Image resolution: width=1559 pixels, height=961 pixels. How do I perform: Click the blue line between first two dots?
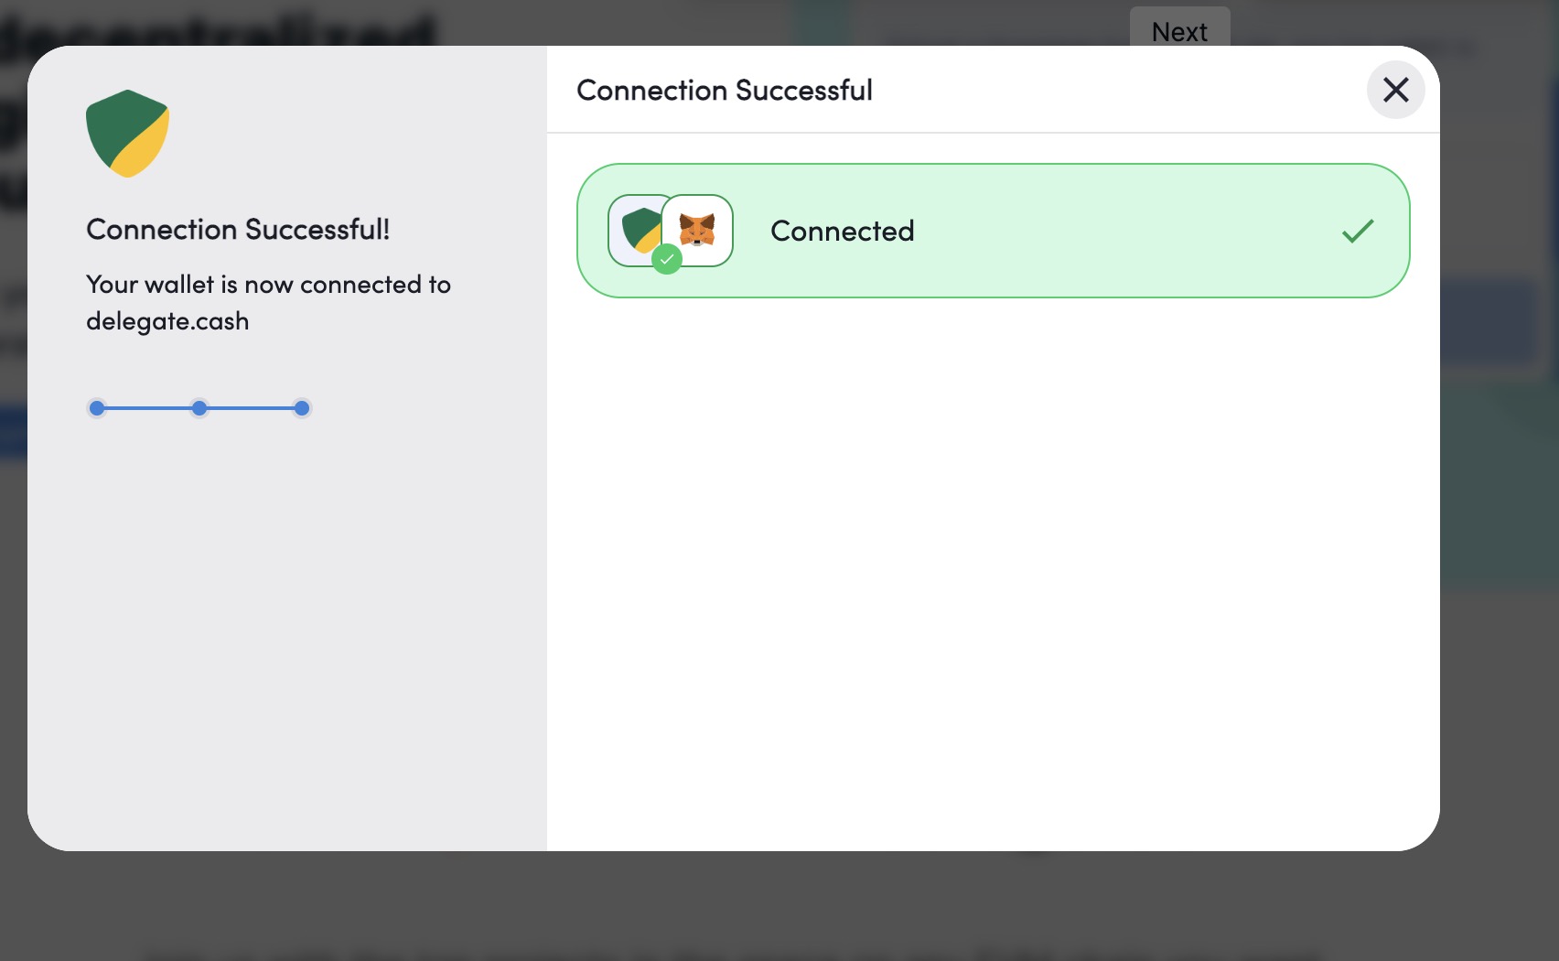click(148, 408)
